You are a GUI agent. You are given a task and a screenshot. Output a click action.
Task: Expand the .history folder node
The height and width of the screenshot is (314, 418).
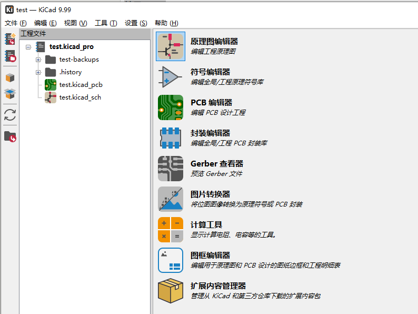[38, 72]
